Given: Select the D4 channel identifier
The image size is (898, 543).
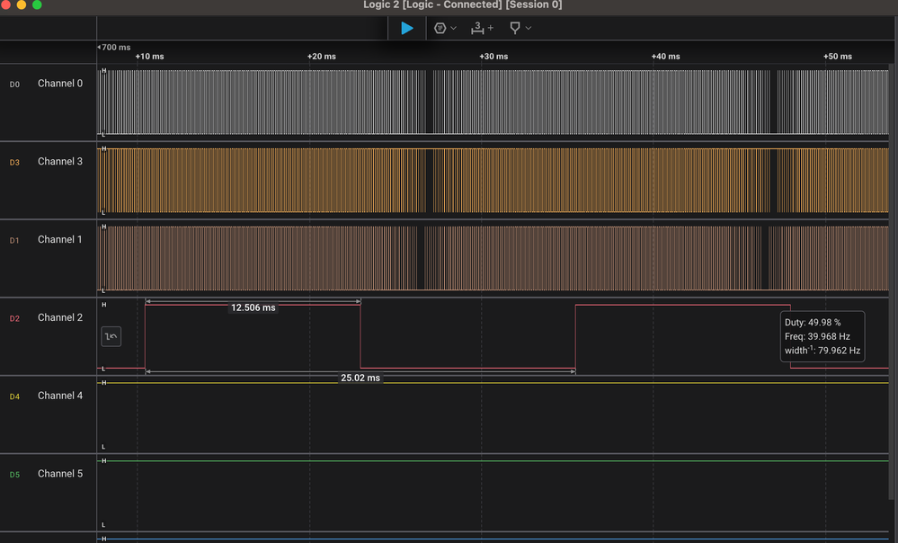Looking at the screenshot, I should (x=14, y=396).
